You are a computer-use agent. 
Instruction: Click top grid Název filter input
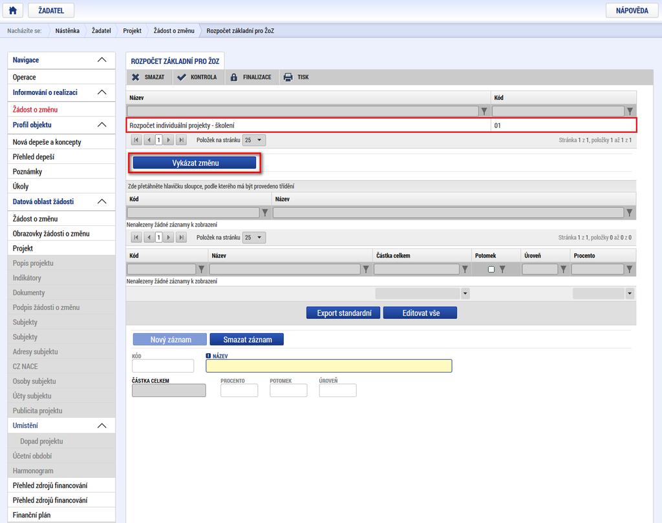(x=303, y=111)
